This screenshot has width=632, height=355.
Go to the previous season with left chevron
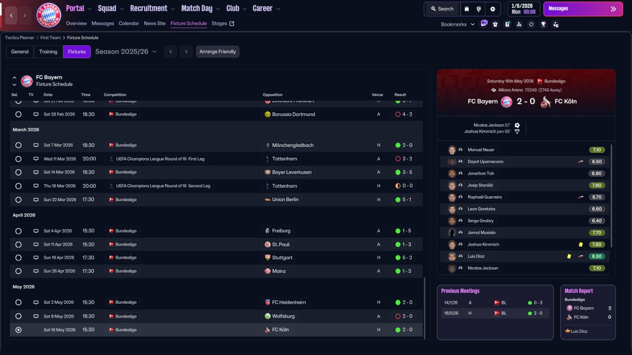170,52
